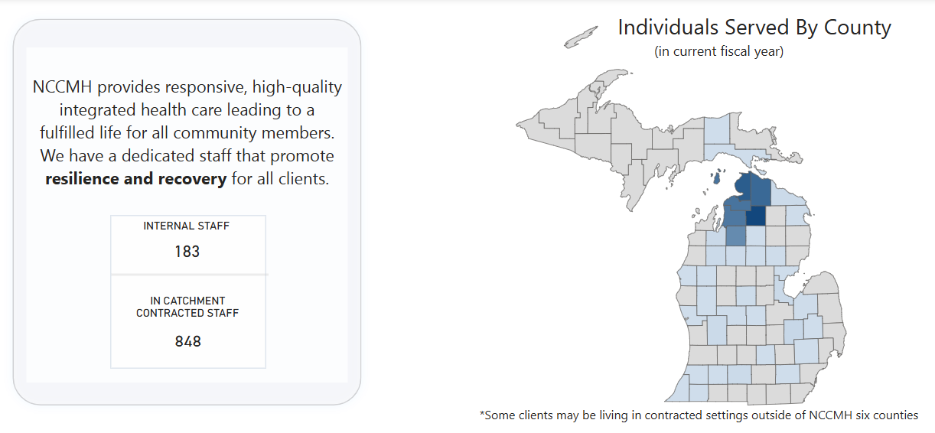Click the Internal Staff card
Screen dimensions: 935x433
[188, 244]
